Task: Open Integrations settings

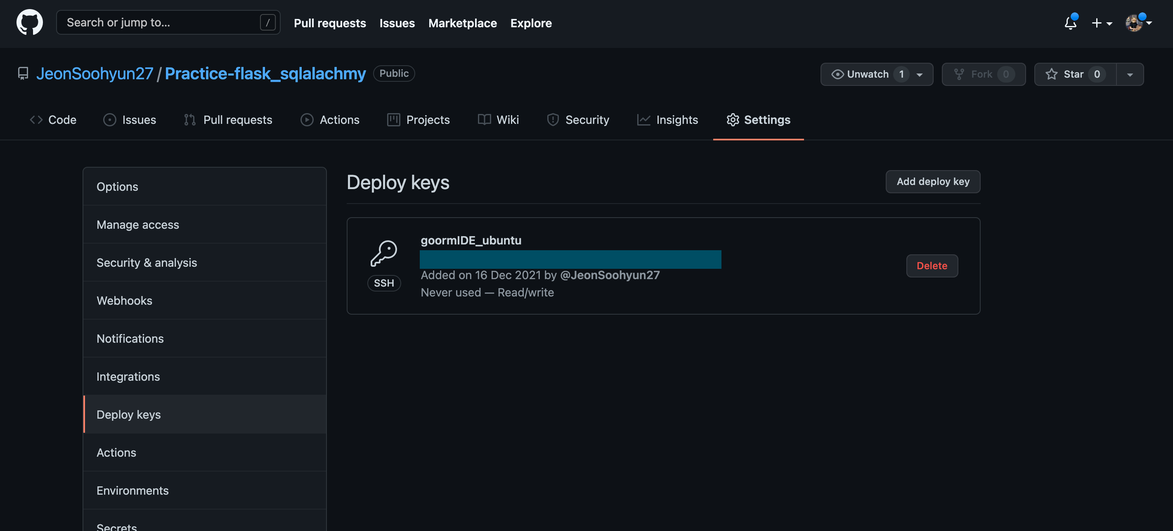Action: click(205, 376)
